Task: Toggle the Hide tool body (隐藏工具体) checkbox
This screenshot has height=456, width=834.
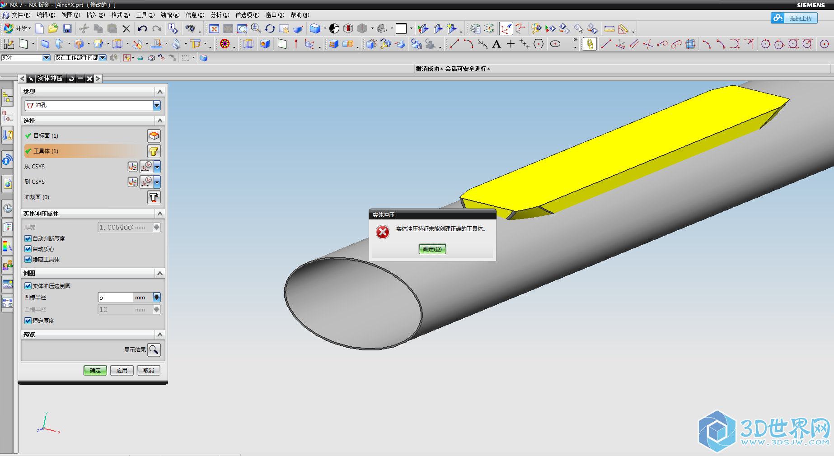Action: [x=28, y=259]
